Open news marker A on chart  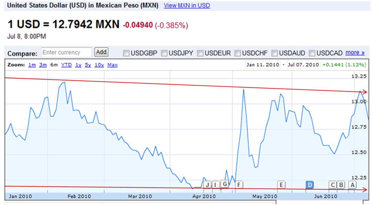point(352,185)
